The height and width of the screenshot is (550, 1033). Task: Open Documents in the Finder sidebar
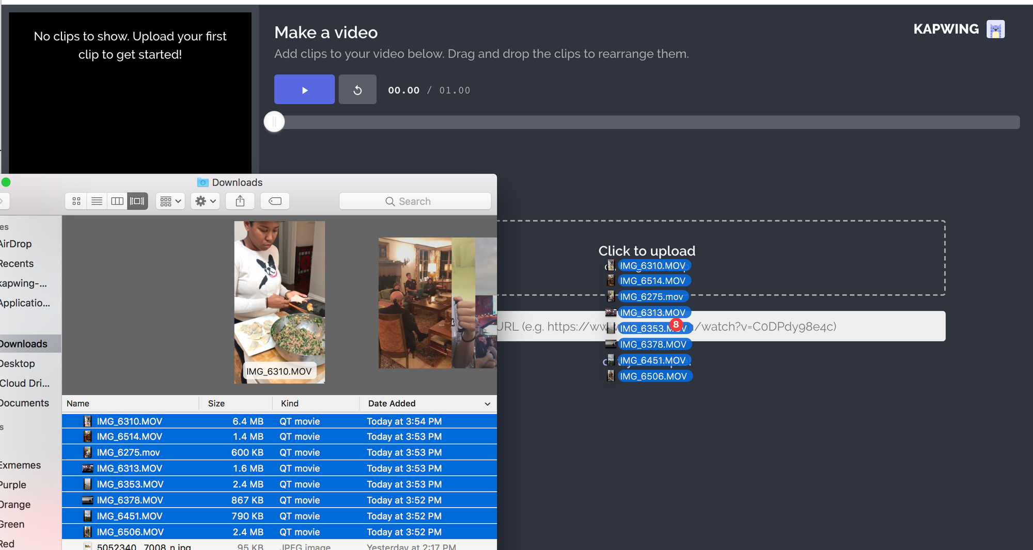[24, 403]
